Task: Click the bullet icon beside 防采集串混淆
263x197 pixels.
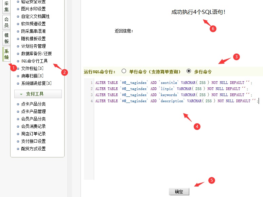Action: (18, 31)
